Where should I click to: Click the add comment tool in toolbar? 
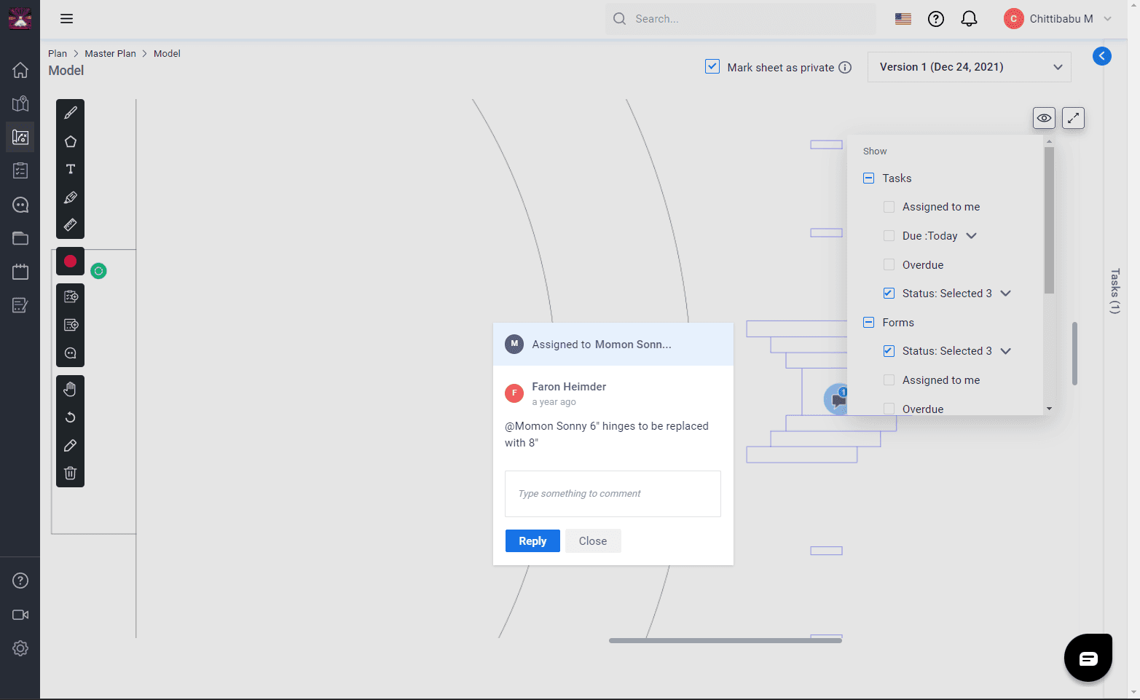(x=71, y=353)
